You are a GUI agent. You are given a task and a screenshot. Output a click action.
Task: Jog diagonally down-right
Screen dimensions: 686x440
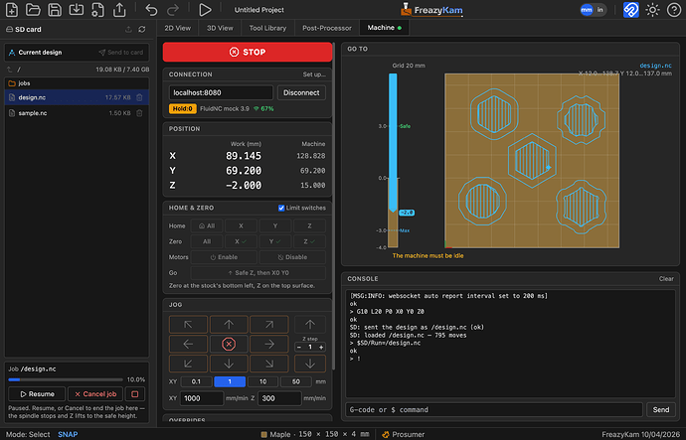pos(269,364)
